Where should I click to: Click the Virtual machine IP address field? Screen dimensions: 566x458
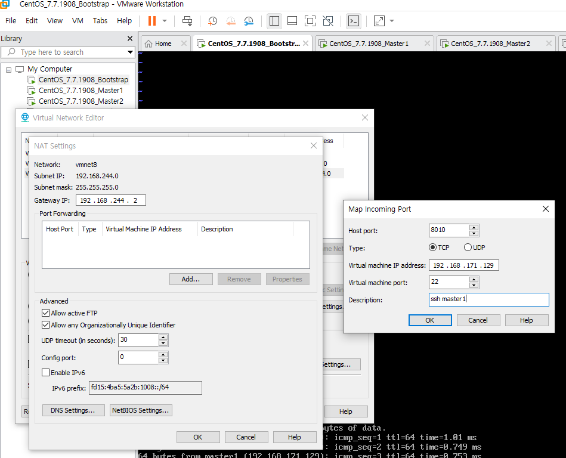pos(464,265)
